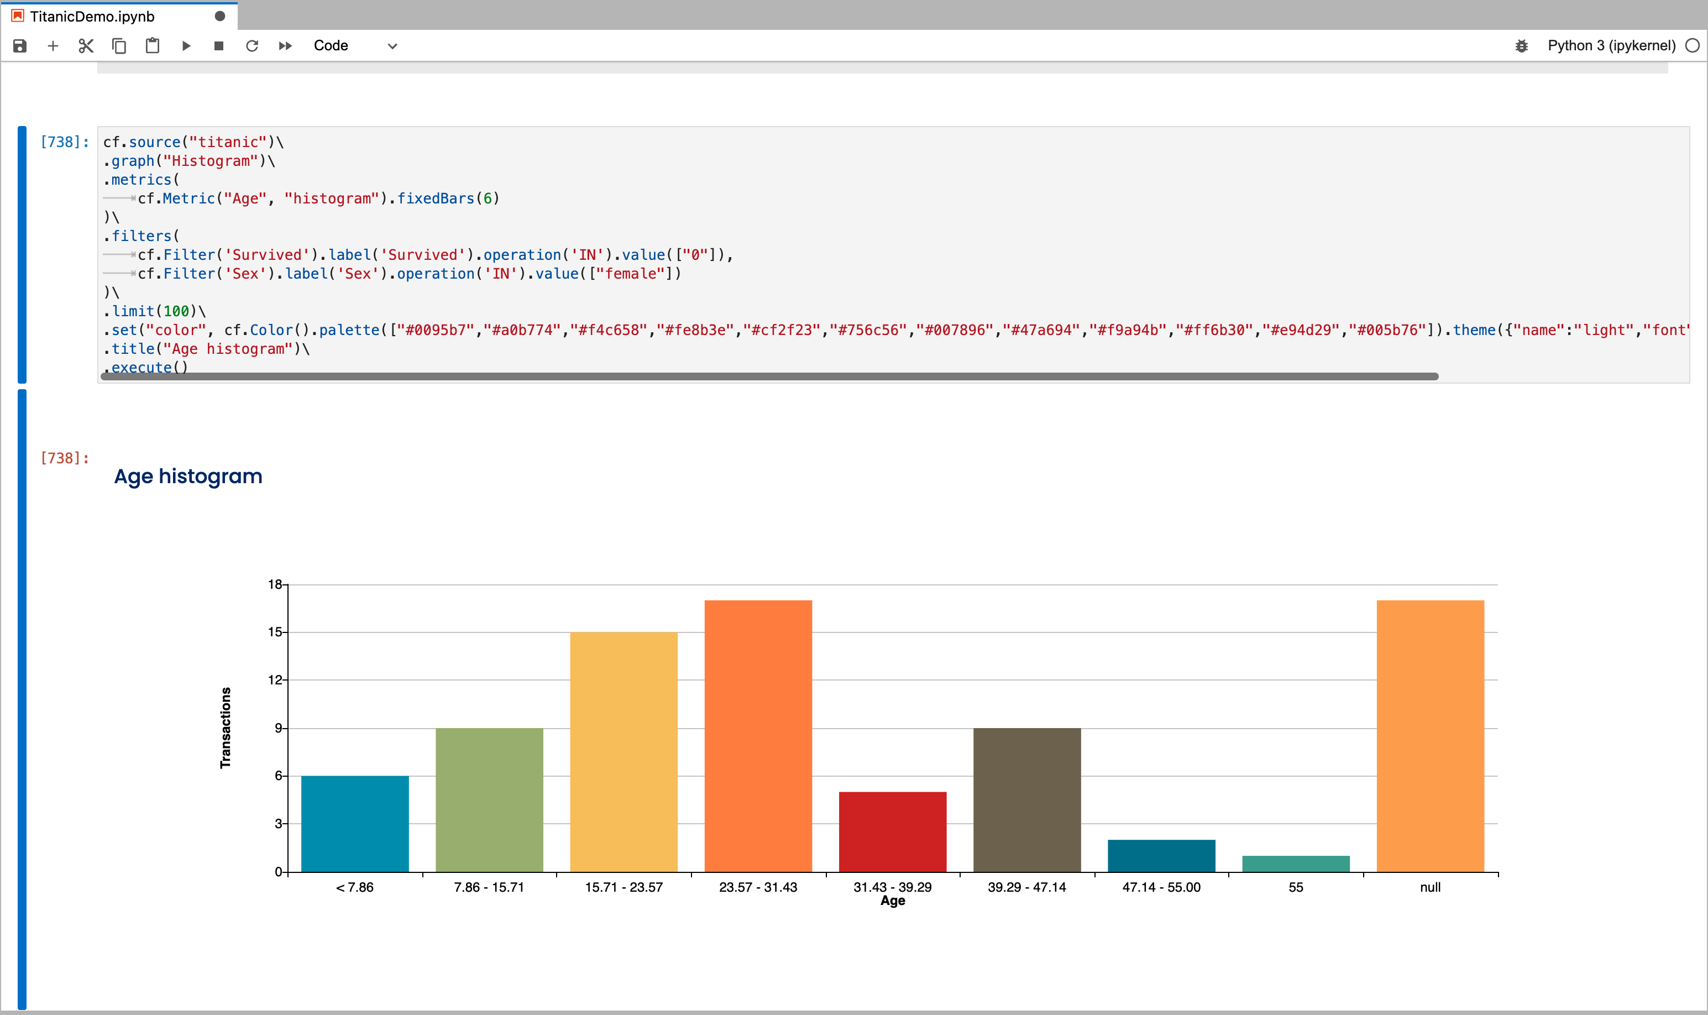1708x1015 pixels.
Task: Click the save notebook icon
Action: [20, 46]
